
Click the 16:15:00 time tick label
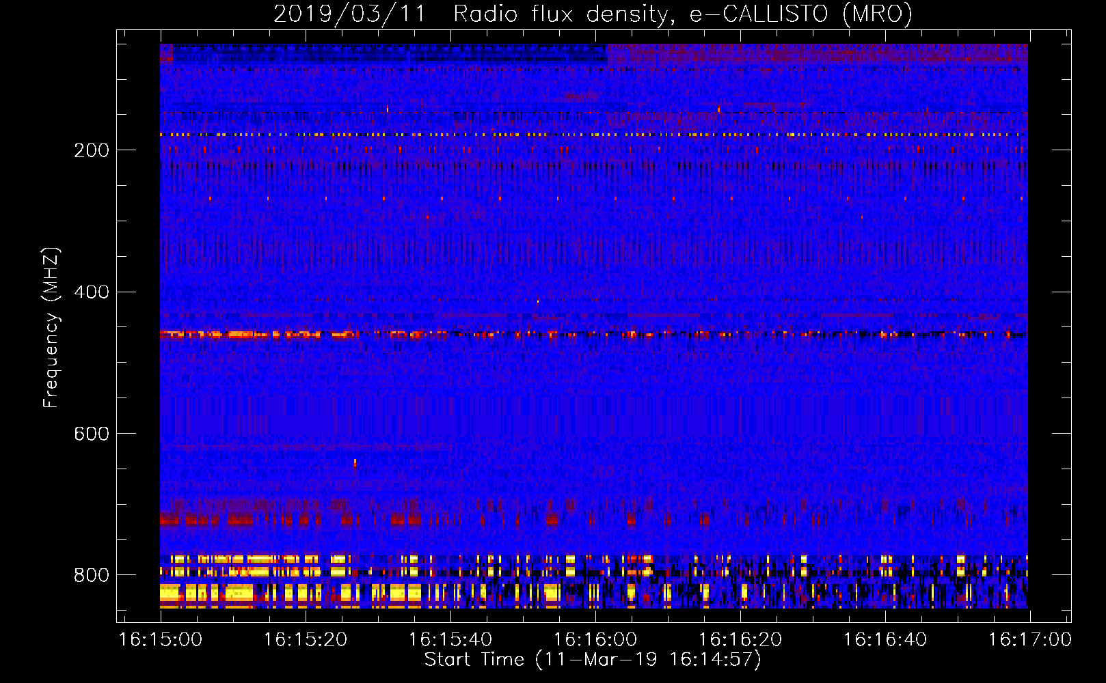coord(161,640)
